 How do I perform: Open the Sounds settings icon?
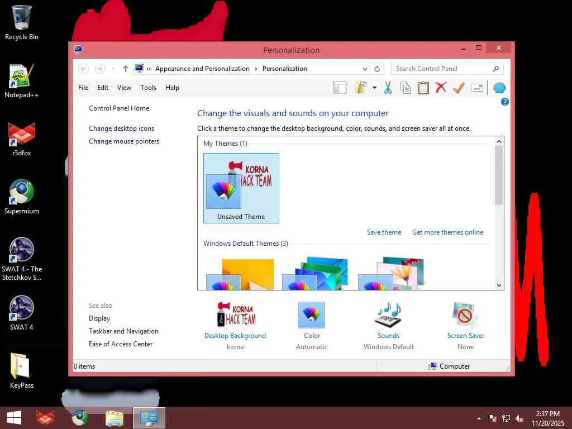[x=389, y=315]
